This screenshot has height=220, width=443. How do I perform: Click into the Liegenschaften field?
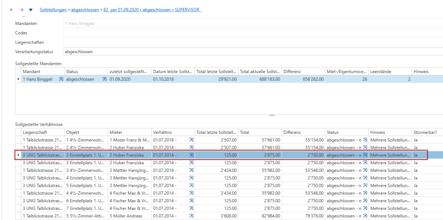253,42
